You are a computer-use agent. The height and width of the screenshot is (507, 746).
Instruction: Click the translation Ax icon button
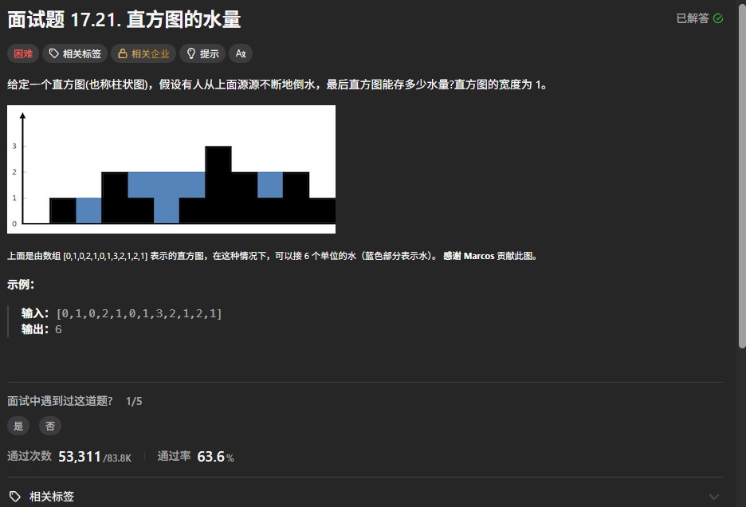coord(241,53)
